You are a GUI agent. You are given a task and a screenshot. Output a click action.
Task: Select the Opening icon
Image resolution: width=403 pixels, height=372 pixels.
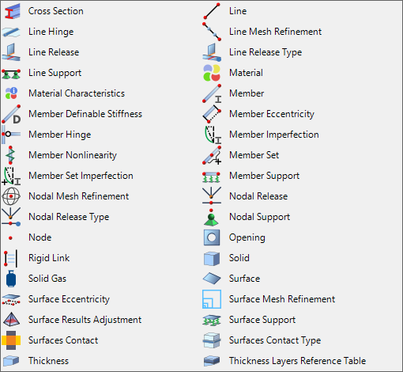[x=212, y=237]
